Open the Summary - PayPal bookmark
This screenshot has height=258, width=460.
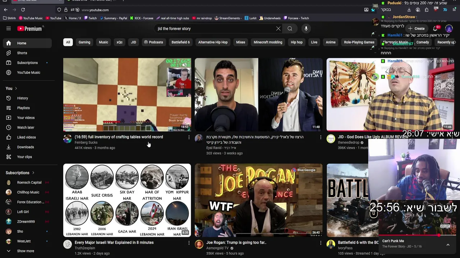(113, 18)
